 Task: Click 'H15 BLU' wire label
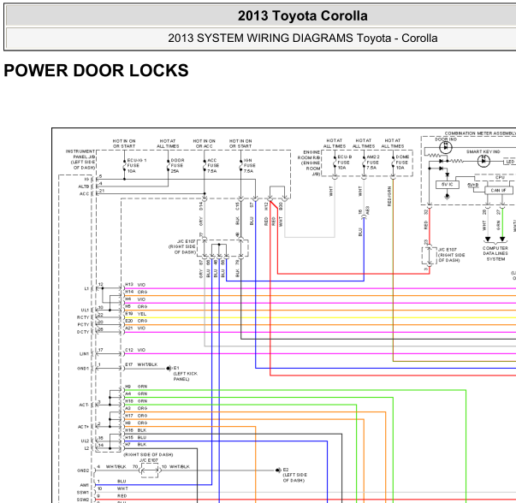pos(135,437)
